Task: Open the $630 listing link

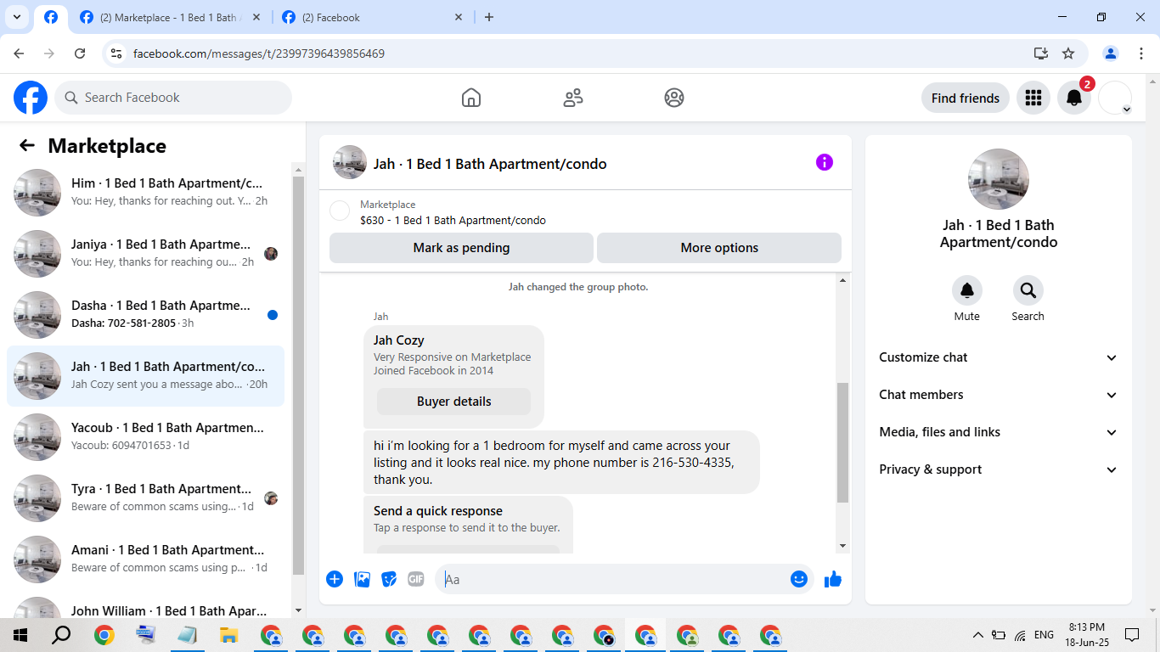Action: pos(453,221)
